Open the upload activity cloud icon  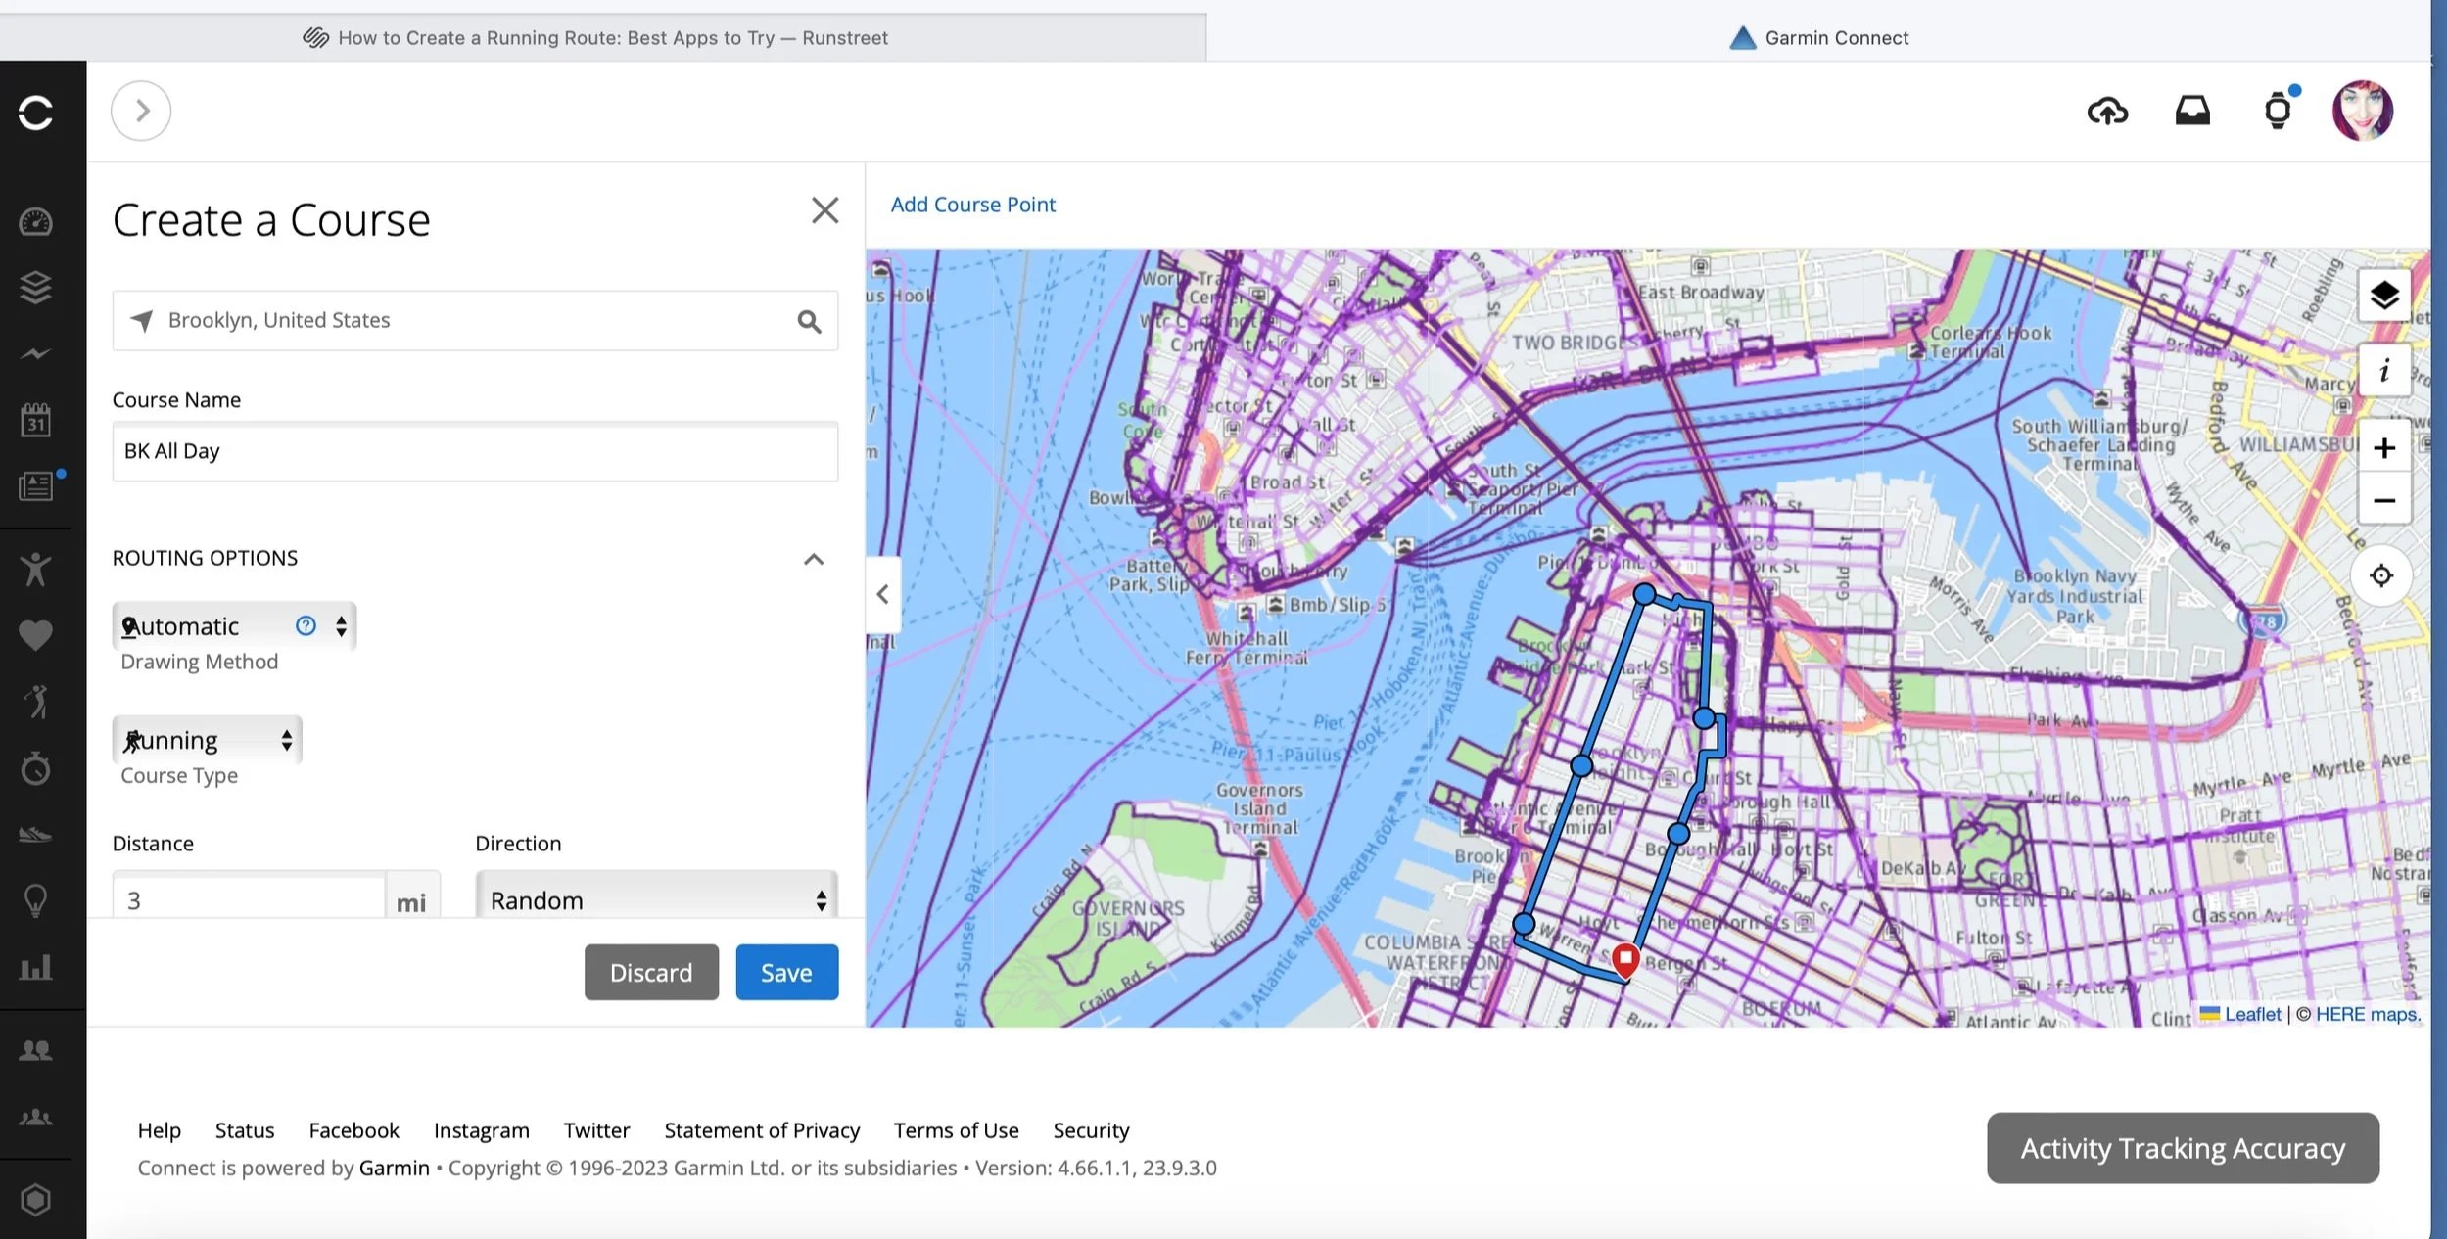[2107, 111]
